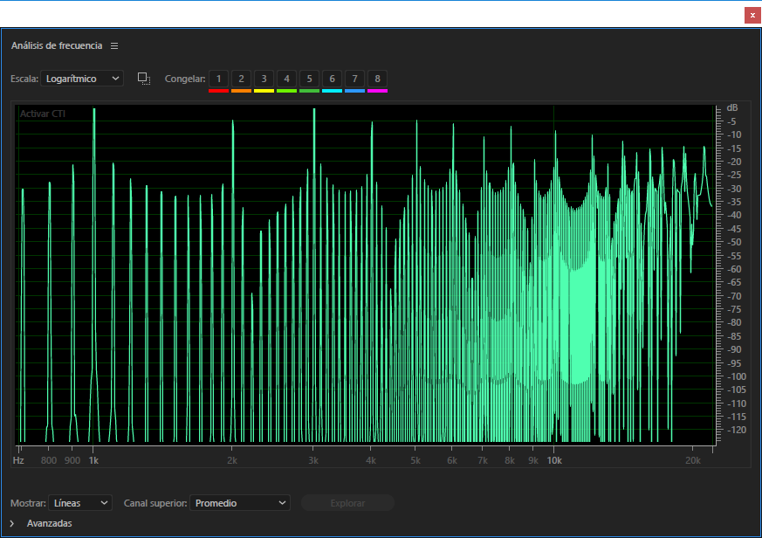Click the 10k label on frequency axis
The height and width of the screenshot is (538, 762).
click(553, 459)
